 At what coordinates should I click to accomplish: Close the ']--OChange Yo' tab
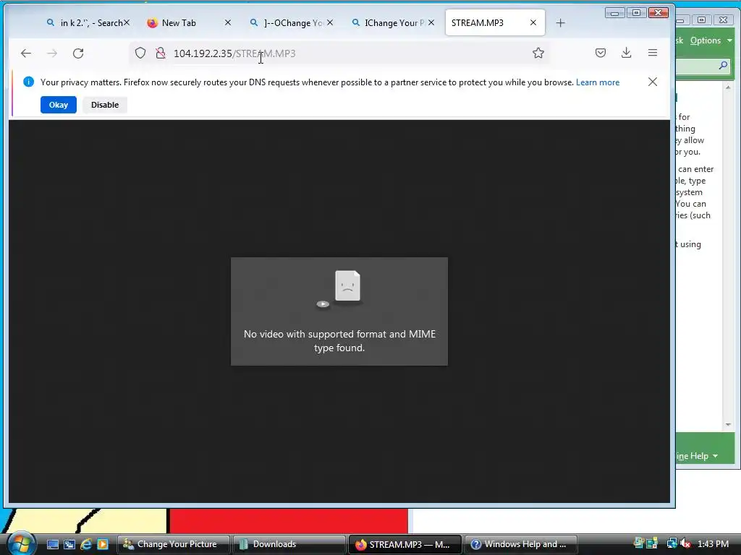point(330,22)
